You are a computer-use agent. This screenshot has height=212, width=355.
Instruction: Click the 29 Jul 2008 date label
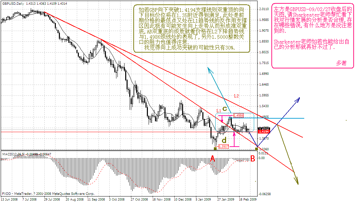(52, 200)
